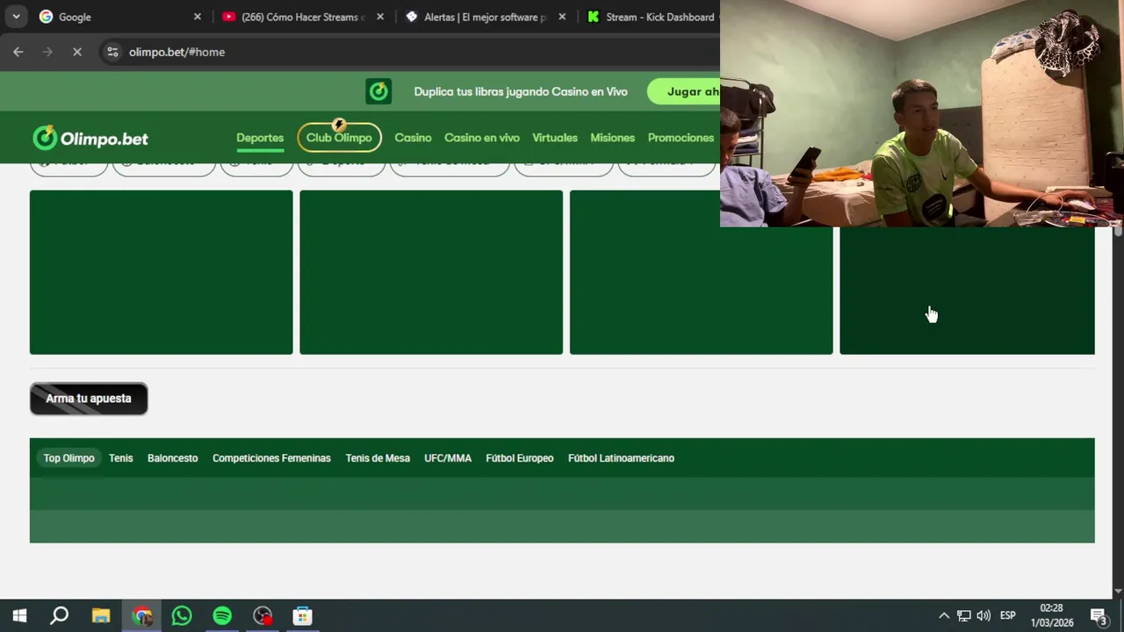This screenshot has height=632, width=1124.
Task: Click the Arma tu apuesta button
Action: [89, 399]
